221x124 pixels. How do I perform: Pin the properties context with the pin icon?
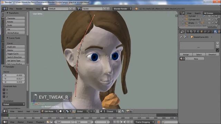pyautogui.click(x=181, y=37)
